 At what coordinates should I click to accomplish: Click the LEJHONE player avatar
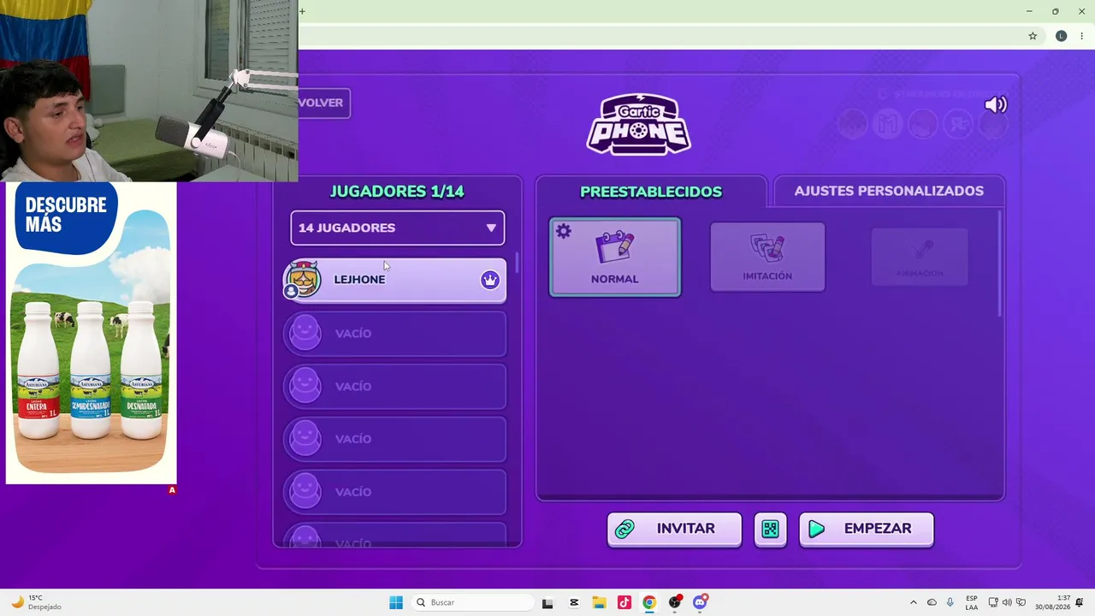pyautogui.click(x=305, y=280)
